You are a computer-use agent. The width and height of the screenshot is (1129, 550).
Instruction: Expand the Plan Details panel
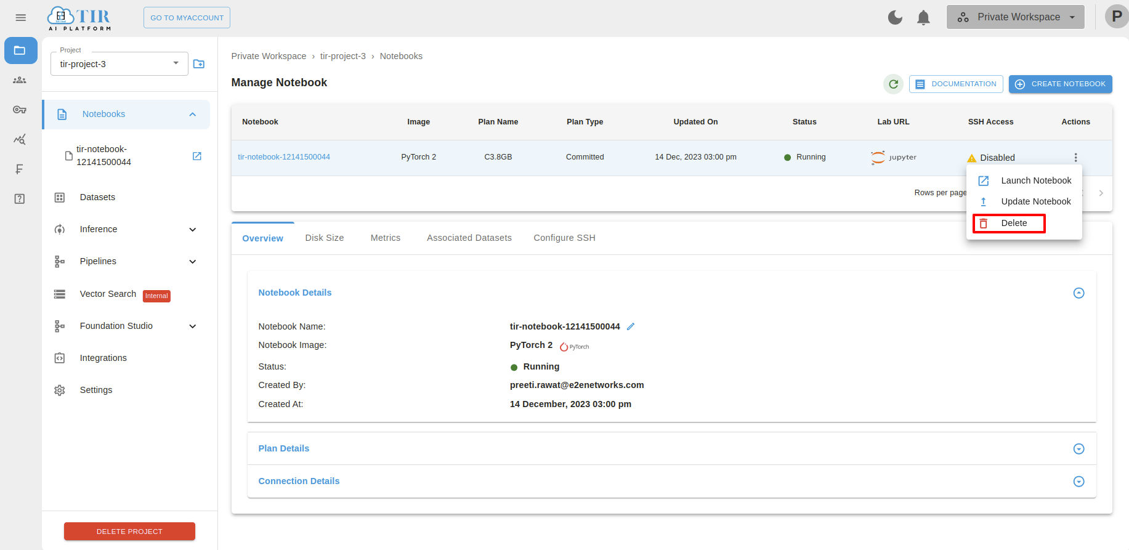(1078, 449)
